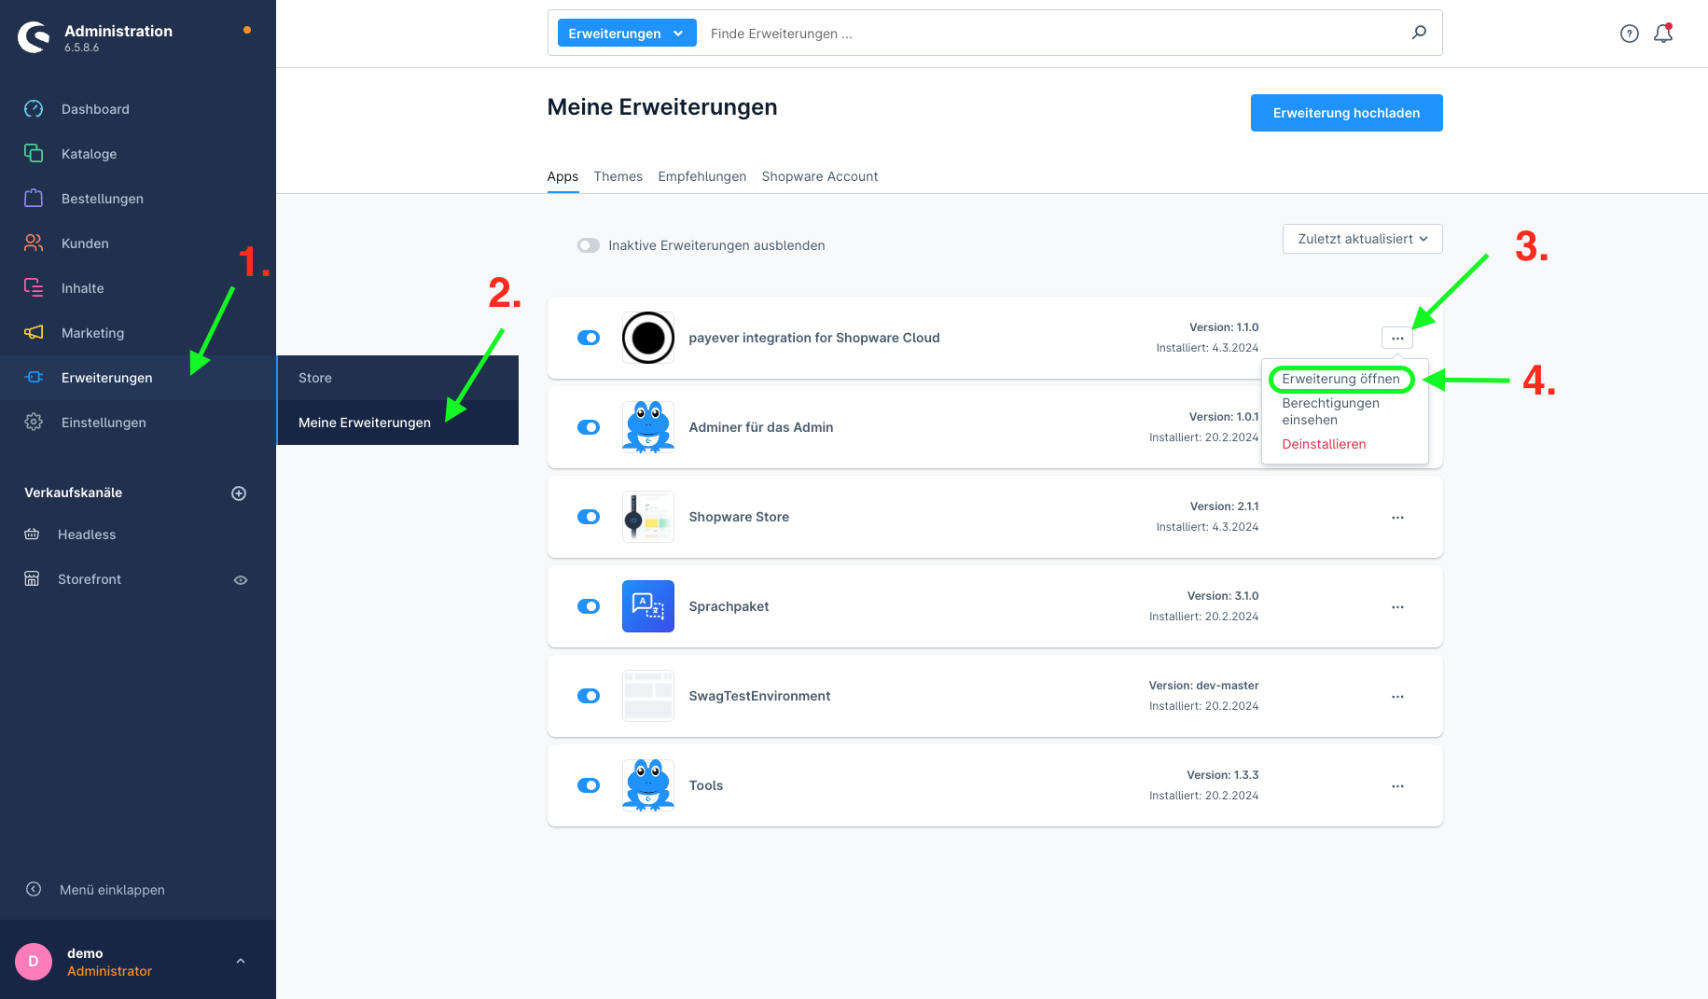
Task: Open Dashboard from sidebar
Action: tap(95, 109)
